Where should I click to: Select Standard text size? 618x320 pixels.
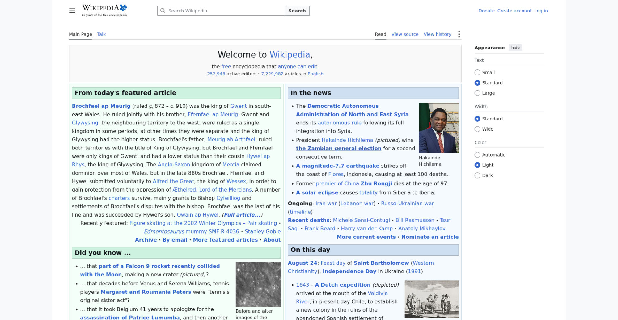point(477,83)
